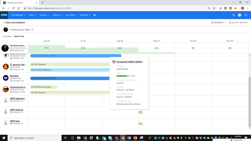Click the collapsed project chip in APM User row
This screenshot has height=141, width=251.
[x=141, y=124]
